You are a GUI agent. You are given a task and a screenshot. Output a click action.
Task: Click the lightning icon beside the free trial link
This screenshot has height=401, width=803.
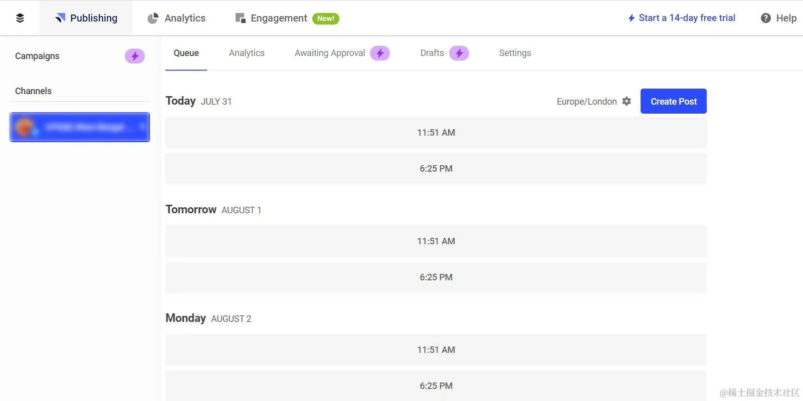pyautogui.click(x=632, y=19)
